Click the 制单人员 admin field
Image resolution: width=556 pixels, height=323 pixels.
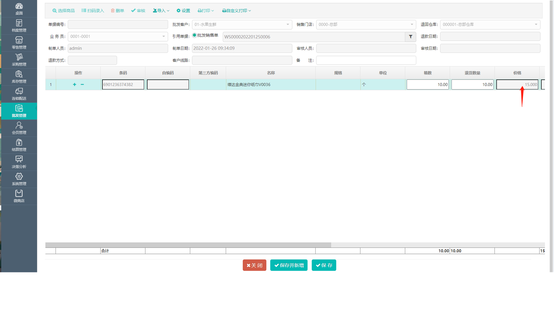coord(118,48)
